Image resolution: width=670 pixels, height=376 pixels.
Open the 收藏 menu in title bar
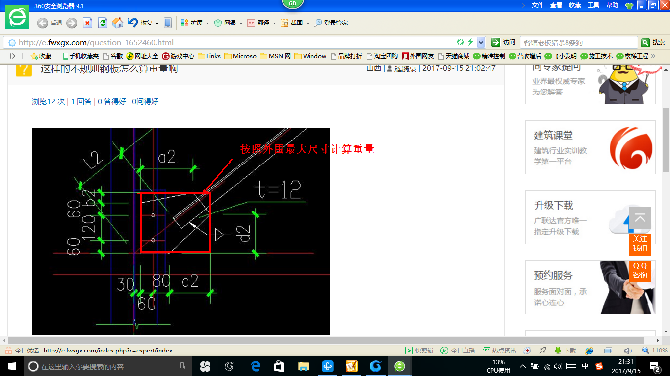(x=575, y=5)
